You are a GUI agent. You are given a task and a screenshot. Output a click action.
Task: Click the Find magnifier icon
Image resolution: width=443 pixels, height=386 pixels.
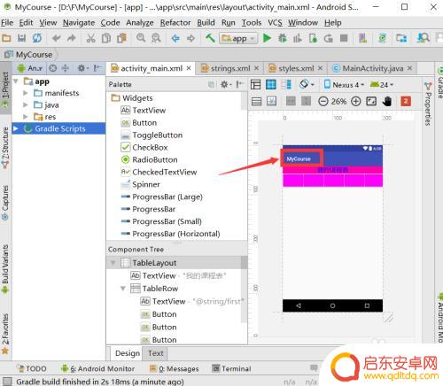(141, 38)
